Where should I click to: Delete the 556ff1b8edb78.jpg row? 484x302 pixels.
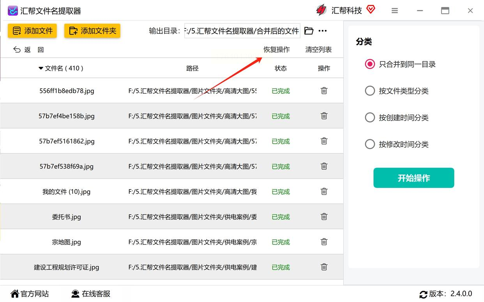[324, 91]
